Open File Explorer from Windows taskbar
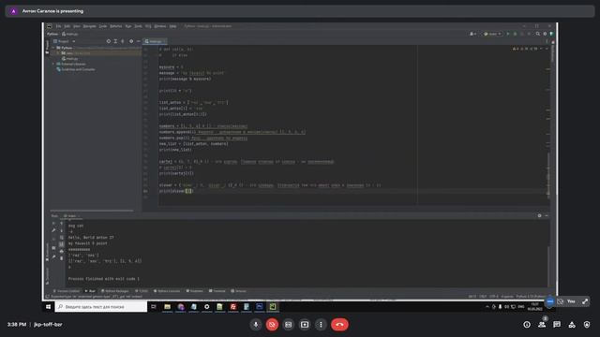 tap(167, 307)
